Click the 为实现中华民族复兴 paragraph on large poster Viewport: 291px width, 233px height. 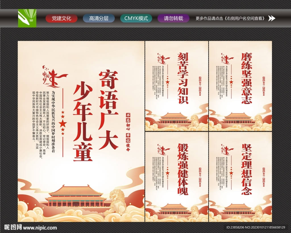pyautogui.click(x=53, y=122)
